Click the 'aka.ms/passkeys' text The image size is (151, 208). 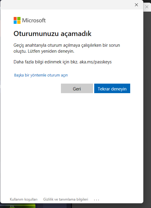[x=95, y=62]
